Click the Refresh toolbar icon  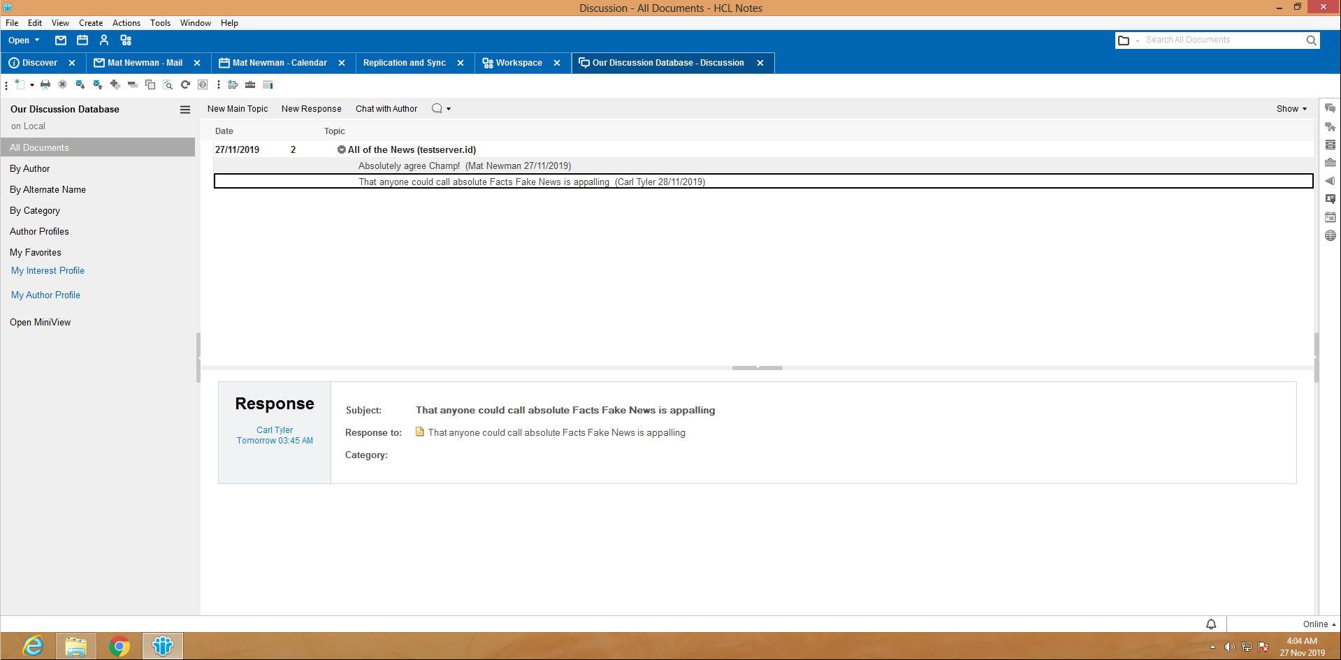185,85
